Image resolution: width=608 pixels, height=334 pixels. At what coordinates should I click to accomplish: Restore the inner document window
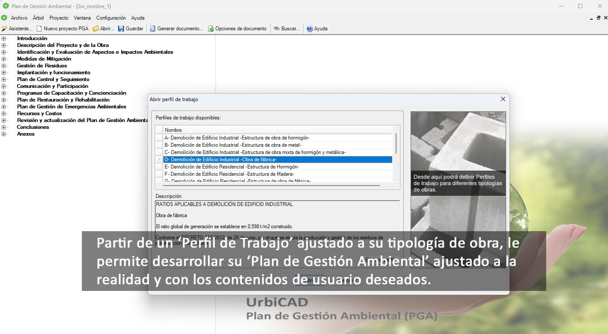pyautogui.click(x=598, y=18)
